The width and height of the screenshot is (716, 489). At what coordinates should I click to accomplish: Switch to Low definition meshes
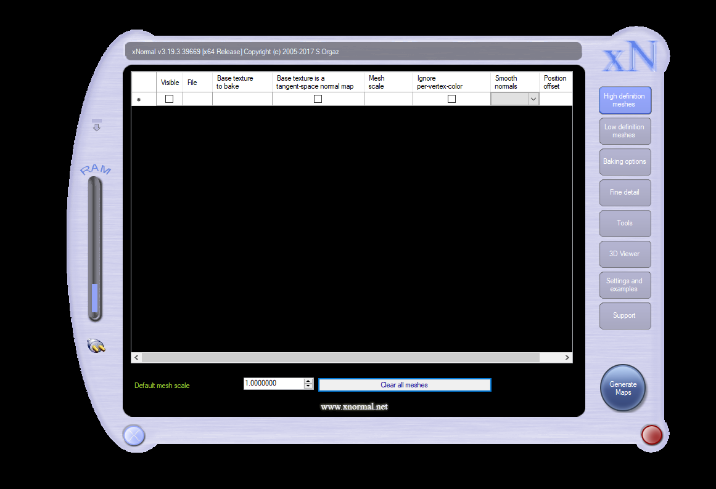click(x=625, y=131)
